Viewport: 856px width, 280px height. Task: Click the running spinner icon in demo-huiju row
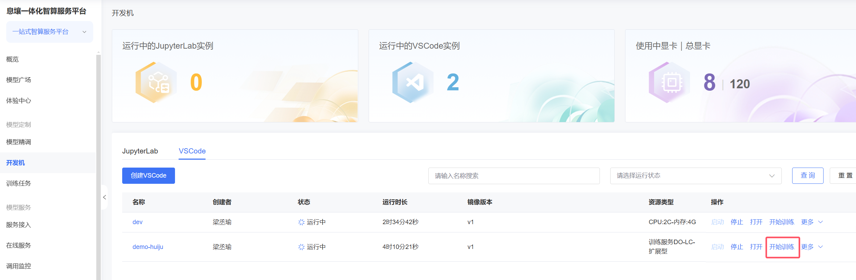click(301, 247)
